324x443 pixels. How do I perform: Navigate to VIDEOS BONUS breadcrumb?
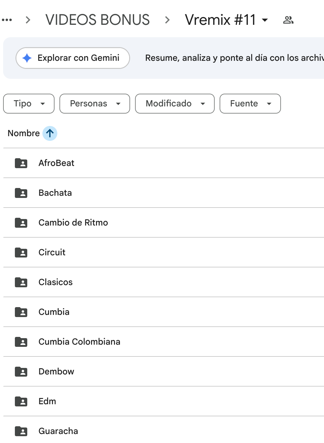(98, 20)
